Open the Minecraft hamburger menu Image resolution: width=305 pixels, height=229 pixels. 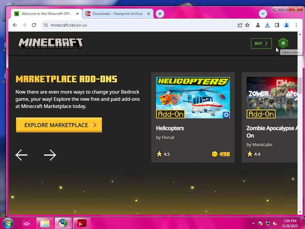[283, 43]
